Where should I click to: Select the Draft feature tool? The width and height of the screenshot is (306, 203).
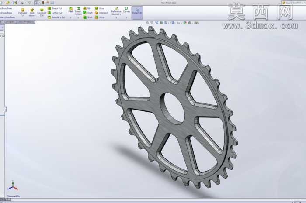click(x=87, y=13)
